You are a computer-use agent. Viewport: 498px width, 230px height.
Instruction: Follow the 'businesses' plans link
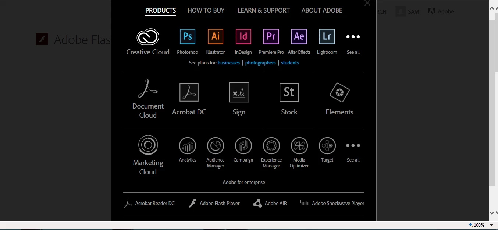[229, 63]
